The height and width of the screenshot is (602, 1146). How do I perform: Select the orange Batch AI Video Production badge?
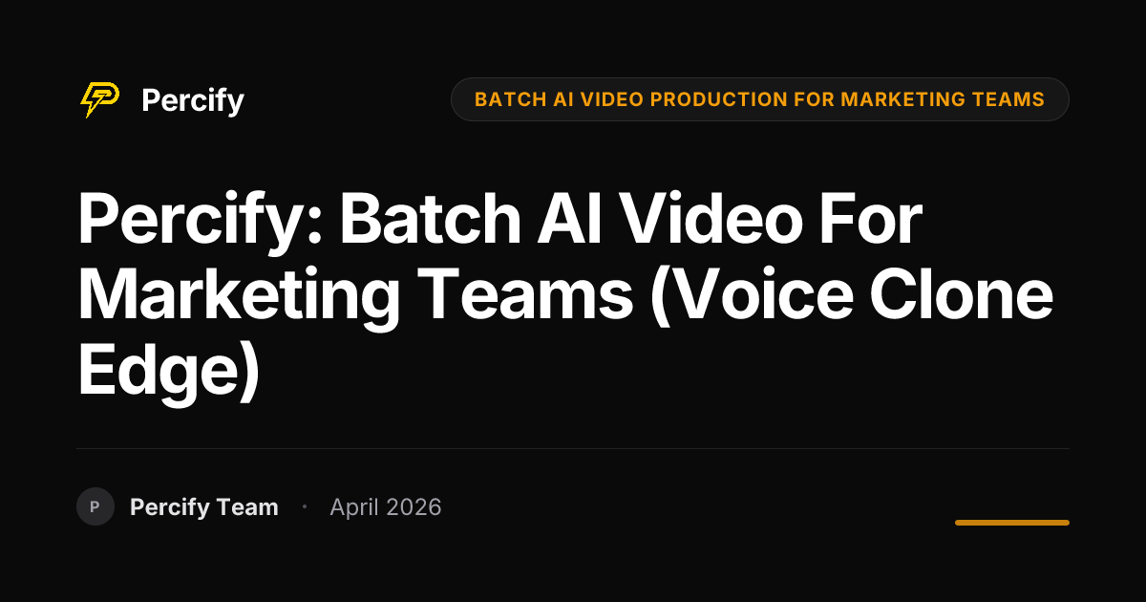(x=759, y=99)
